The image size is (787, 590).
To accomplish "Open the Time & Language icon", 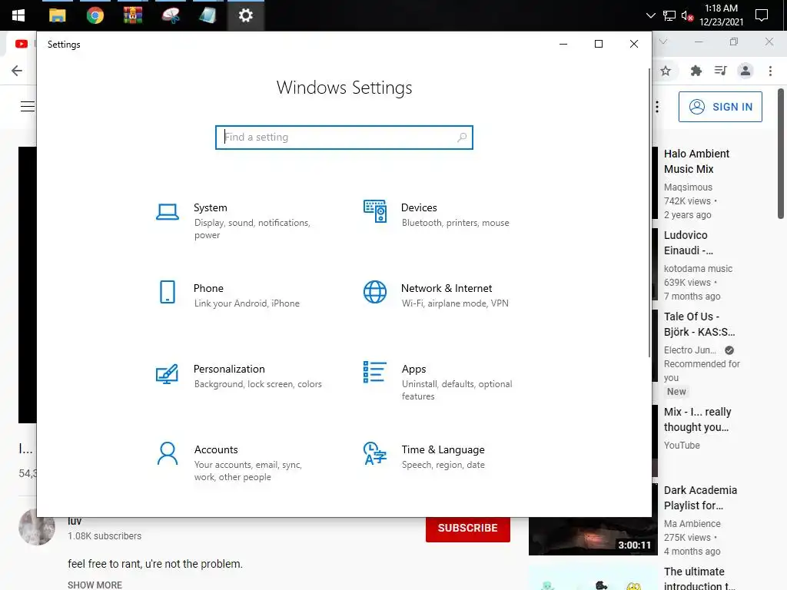I will coord(375,453).
